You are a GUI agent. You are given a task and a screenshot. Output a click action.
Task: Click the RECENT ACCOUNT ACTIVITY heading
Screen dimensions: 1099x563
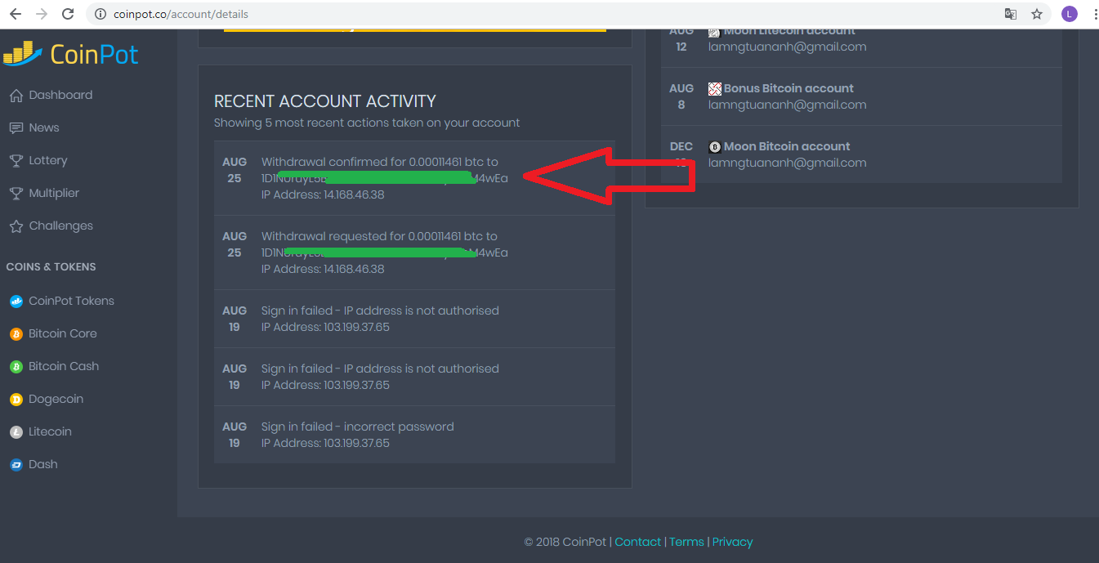(325, 101)
